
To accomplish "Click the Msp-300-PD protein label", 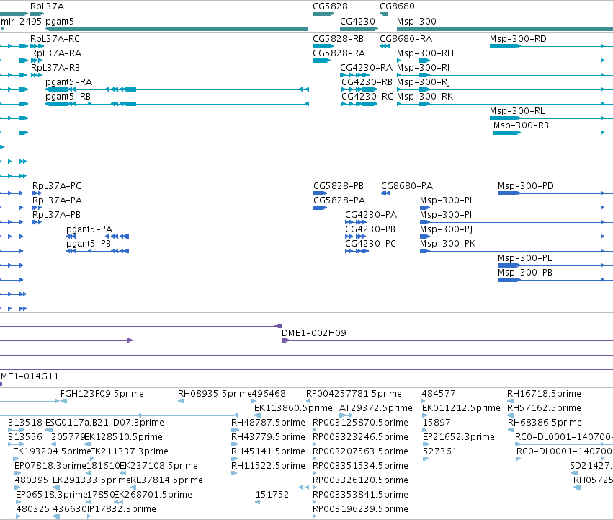I will coord(526,185).
